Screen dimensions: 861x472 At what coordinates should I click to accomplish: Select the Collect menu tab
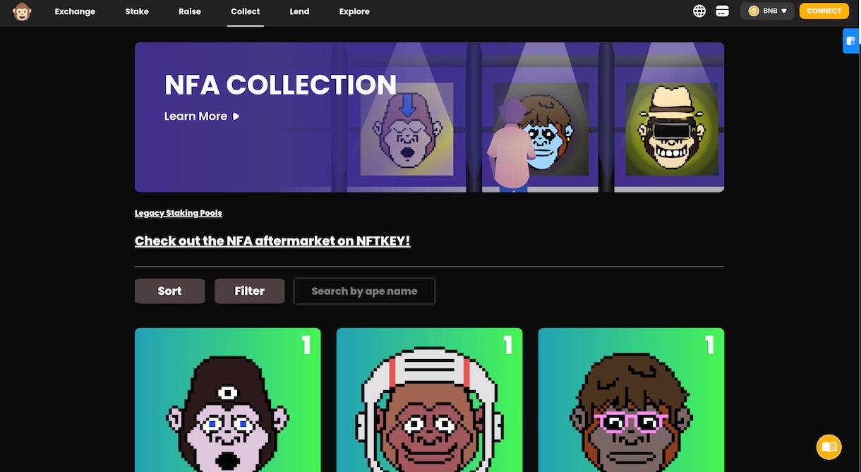tap(246, 11)
